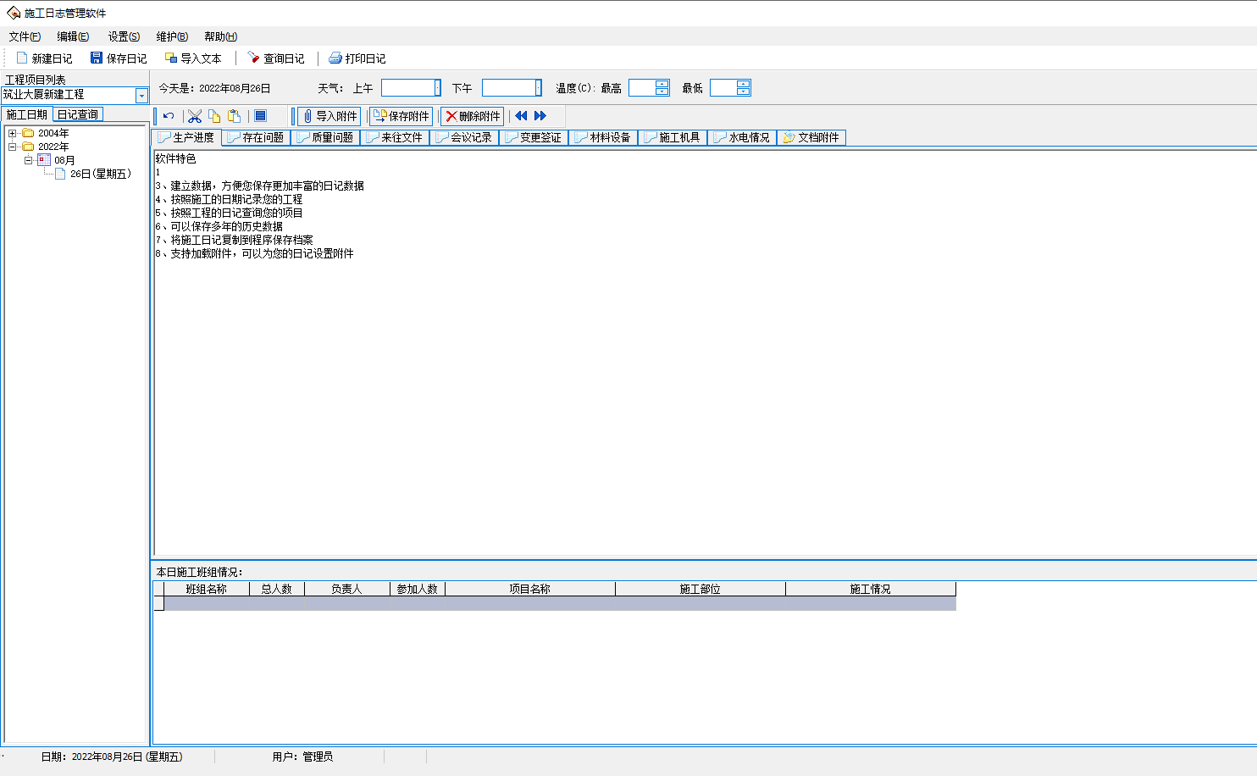Click the select-all icon after paste

[x=261, y=116]
